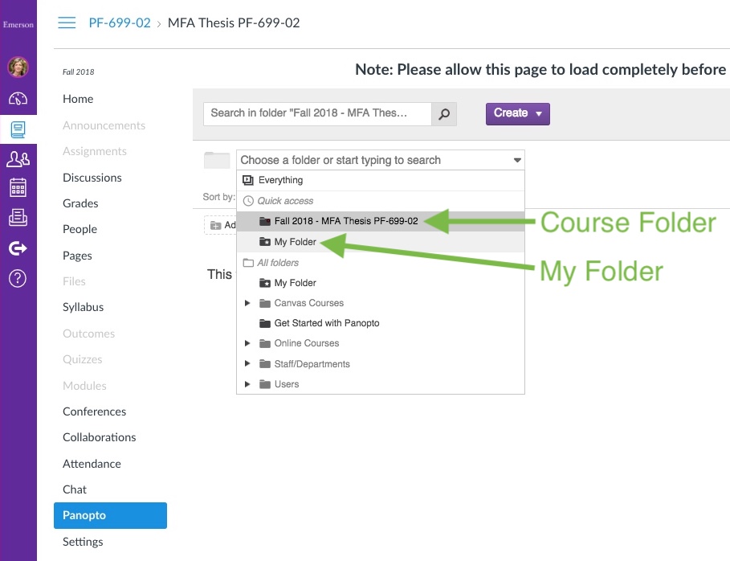
Task: Select Everything in the folder list
Action: tap(381, 180)
